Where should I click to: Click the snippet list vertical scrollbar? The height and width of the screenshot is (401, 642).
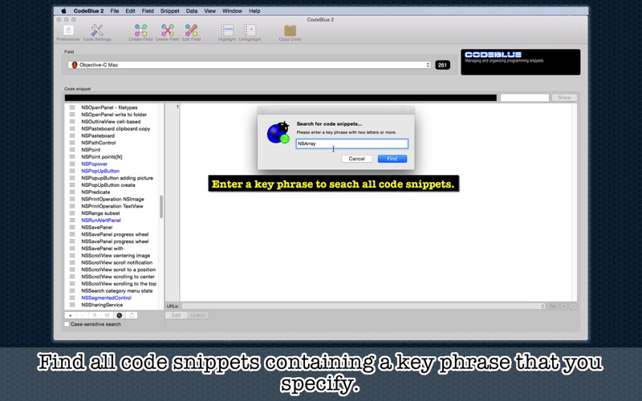161,207
